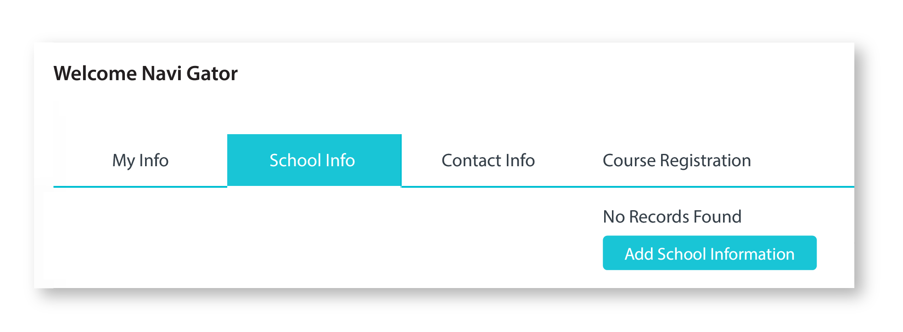Open the My Info tab

tap(140, 161)
